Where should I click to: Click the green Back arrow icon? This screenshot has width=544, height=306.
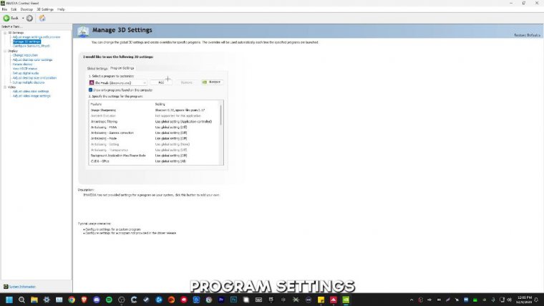[7, 18]
